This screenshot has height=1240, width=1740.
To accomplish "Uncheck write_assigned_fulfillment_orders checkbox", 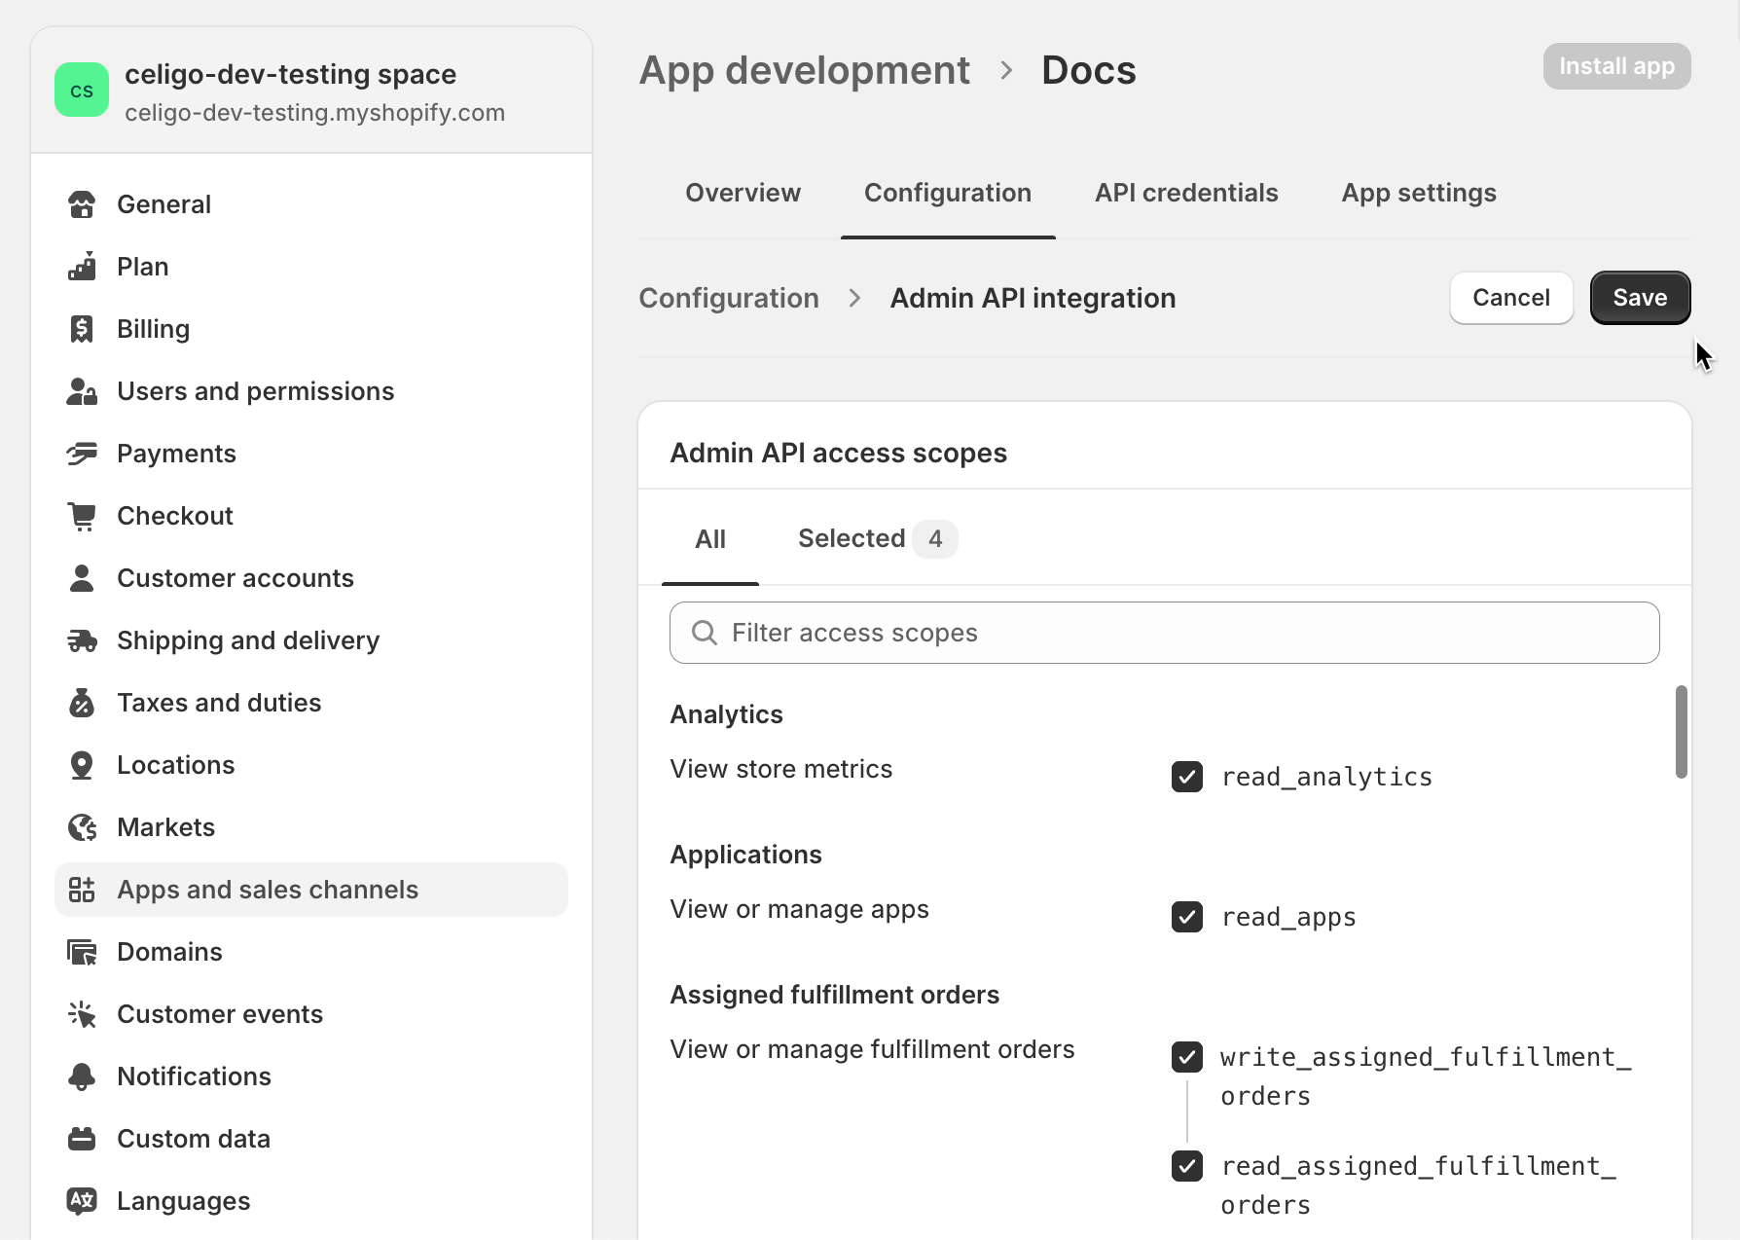I will coord(1187,1057).
